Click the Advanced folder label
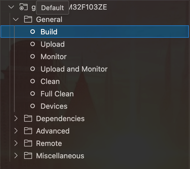This screenshot has width=190, height=169. [53, 131]
